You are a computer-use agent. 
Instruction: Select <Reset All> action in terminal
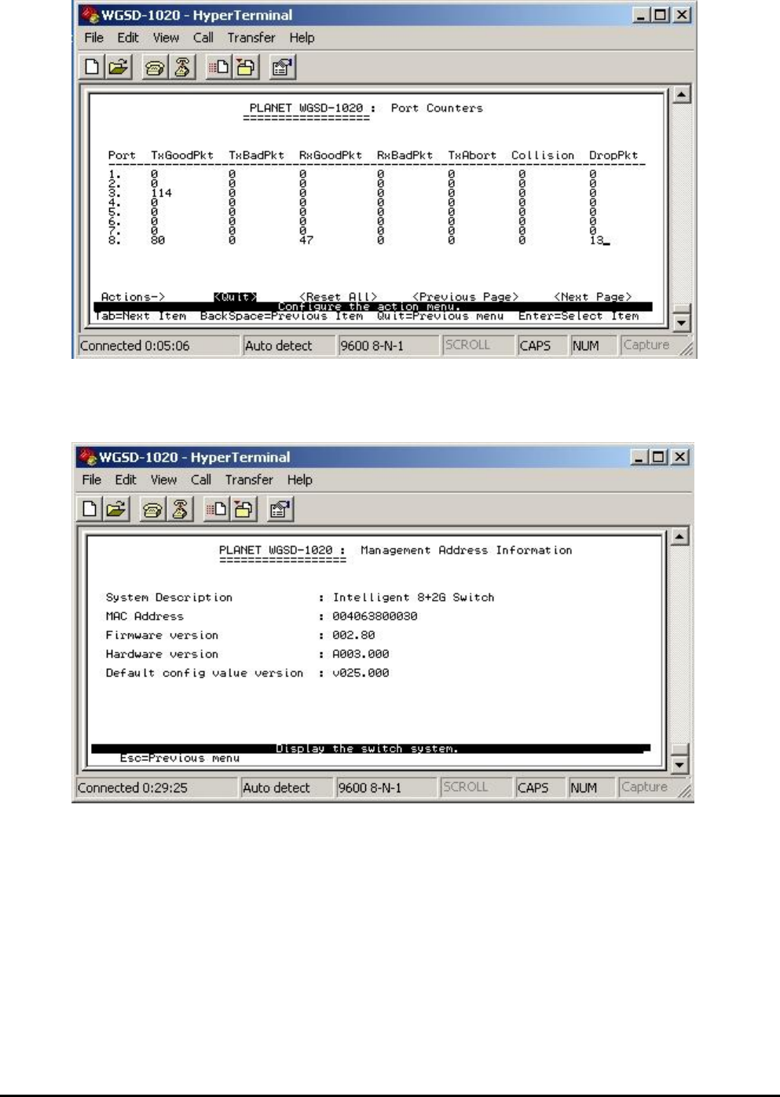(339, 297)
